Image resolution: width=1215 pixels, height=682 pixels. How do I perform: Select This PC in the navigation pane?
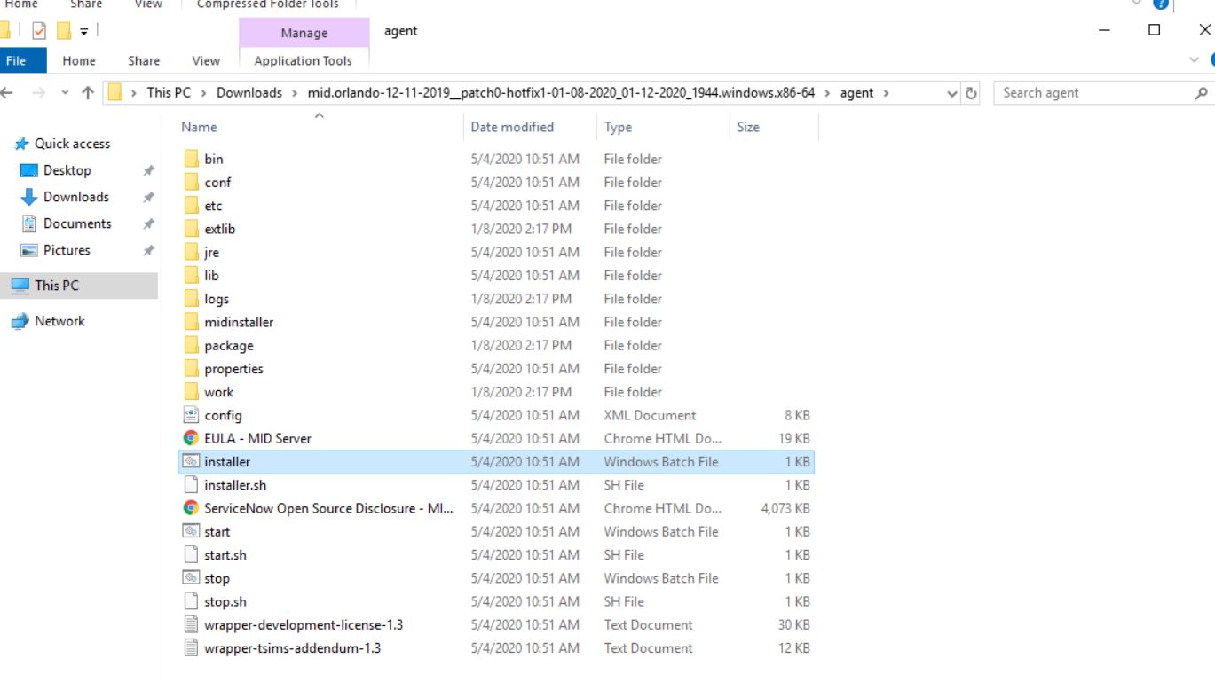[56, 285]
